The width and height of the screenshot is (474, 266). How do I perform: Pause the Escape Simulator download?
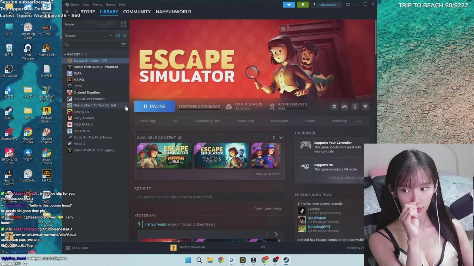[154, 106]
